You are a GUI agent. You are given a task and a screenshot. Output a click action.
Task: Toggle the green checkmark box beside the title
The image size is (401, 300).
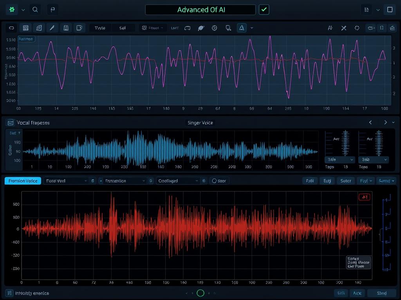point(264,10)
